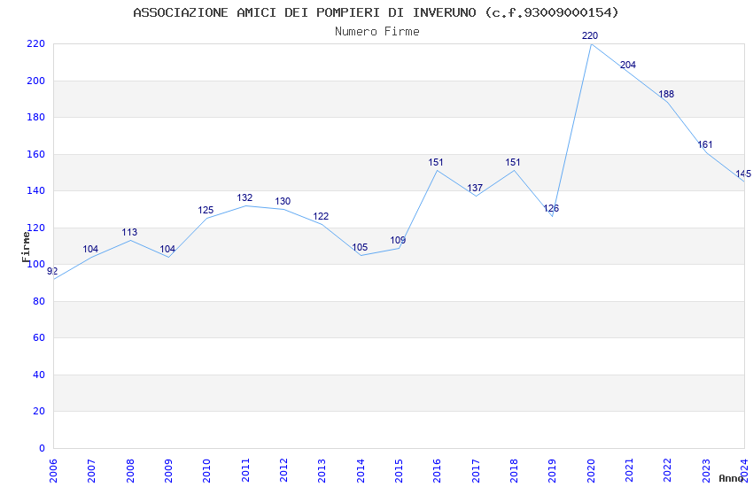Click the x-axis year 2017
This screenshot has height=487, width=753.
476,470
